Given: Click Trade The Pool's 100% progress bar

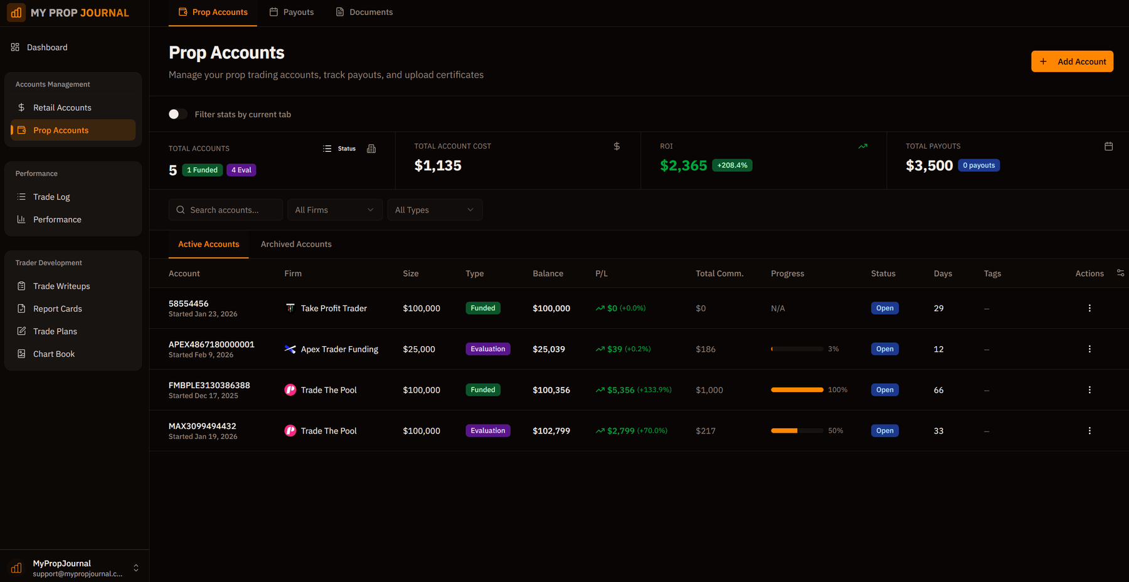Looking at the screenshot, I should pyautogui.click(x=797, y=389).
